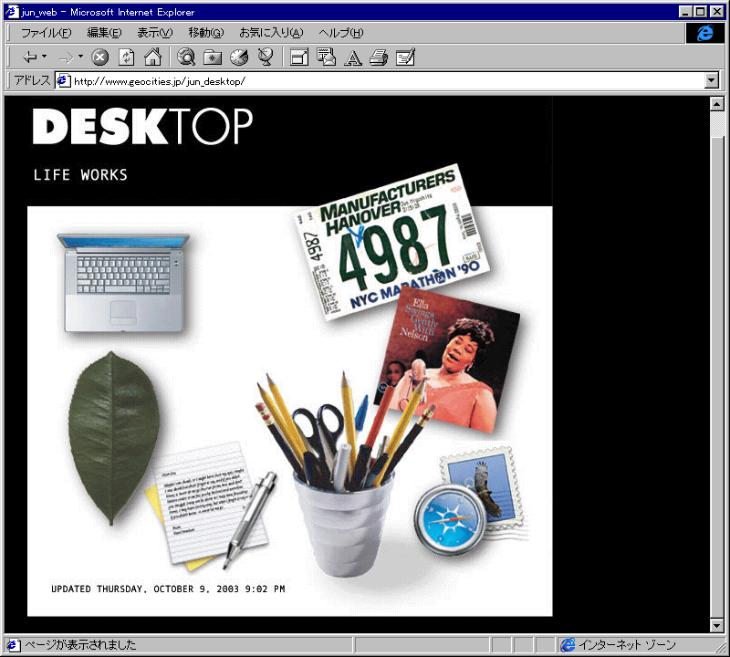Click the Edit page toolbar icon
This screenshot has height=657, width=730.
[x=405, y=57]
